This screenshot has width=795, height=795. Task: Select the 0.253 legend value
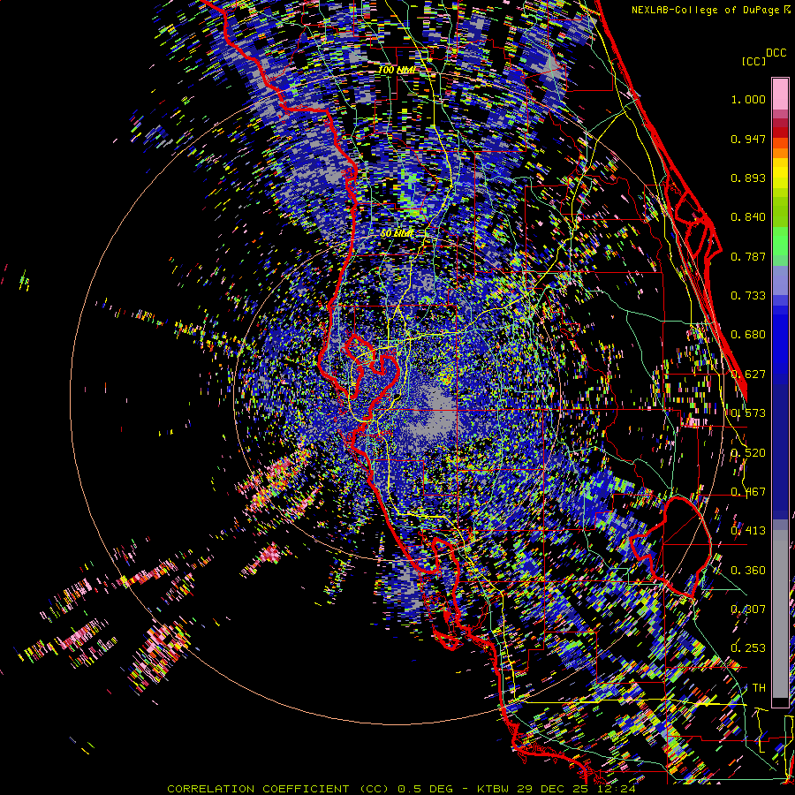748,648
